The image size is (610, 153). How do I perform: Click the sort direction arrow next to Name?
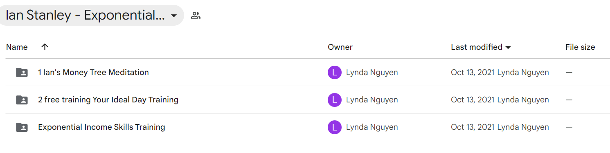point(45,47)
